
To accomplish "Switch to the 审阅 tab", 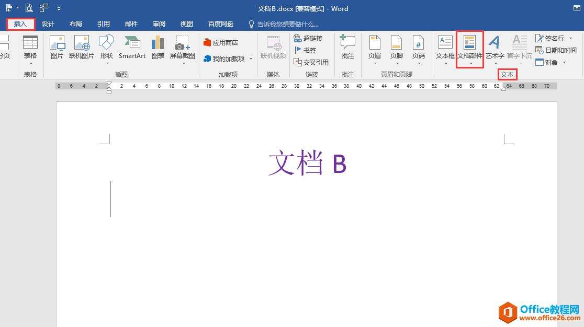I will 159,24.
